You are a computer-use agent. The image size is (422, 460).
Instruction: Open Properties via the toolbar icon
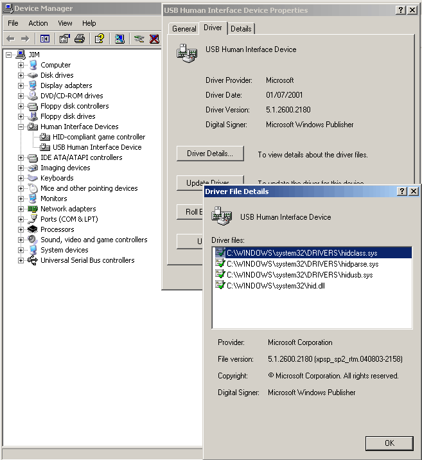tap(64, 39)
